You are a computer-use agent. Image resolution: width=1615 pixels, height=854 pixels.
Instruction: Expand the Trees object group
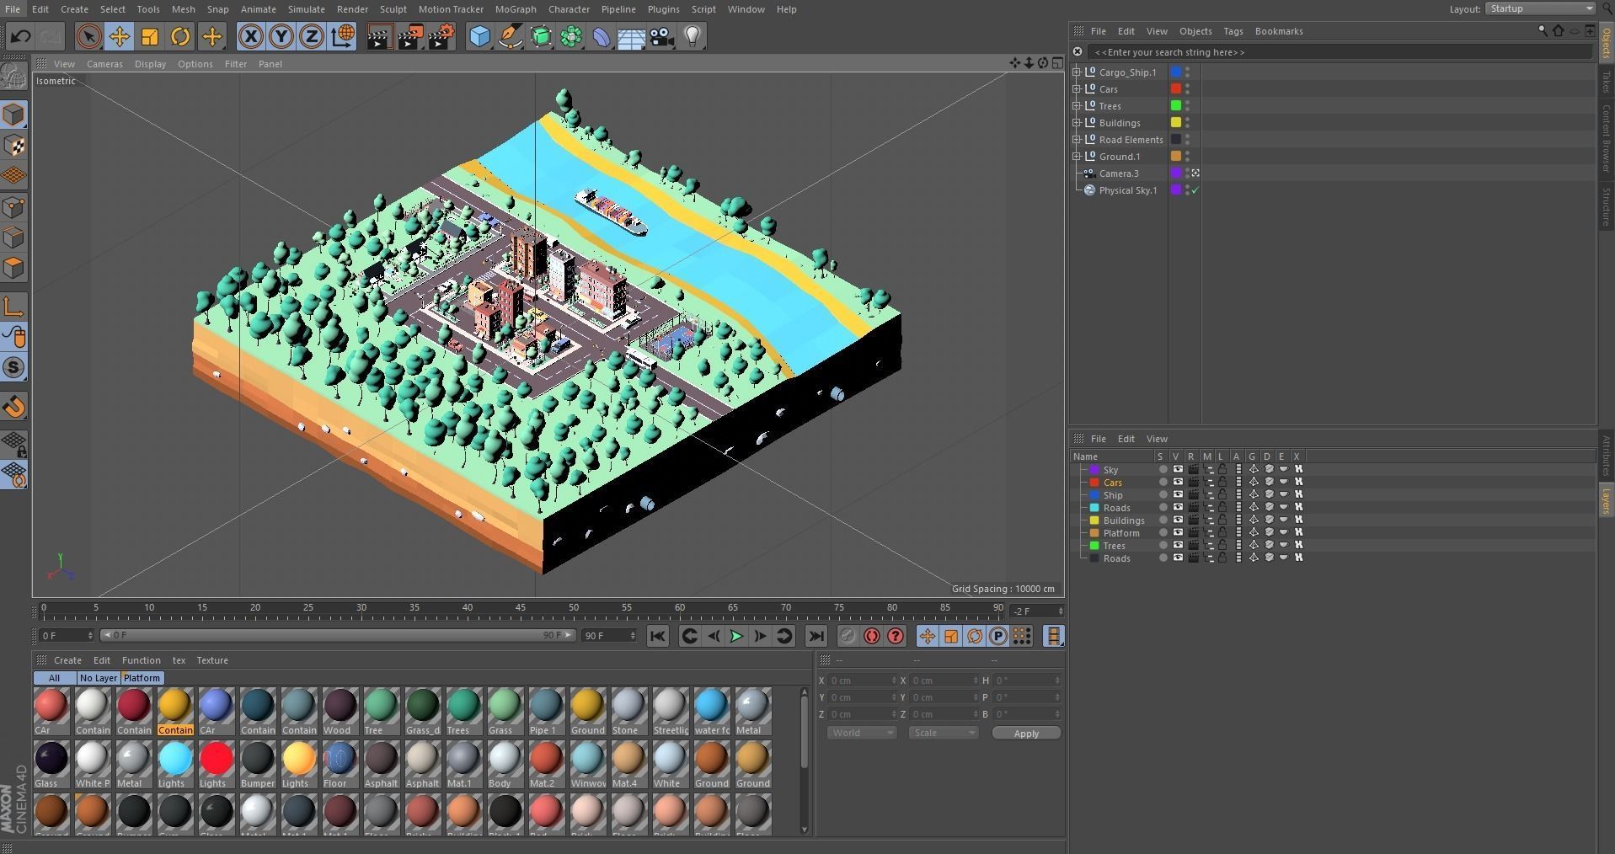tap(1077, 106)
